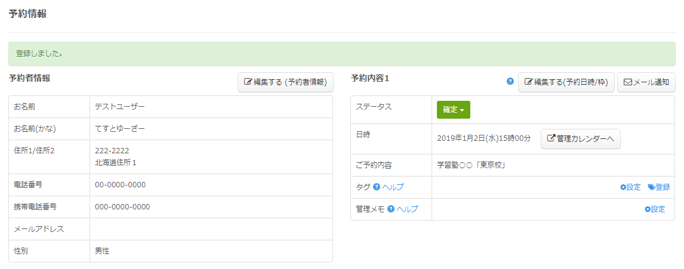Click the tag icon for タグ 登録

click(x=651, y=187)
